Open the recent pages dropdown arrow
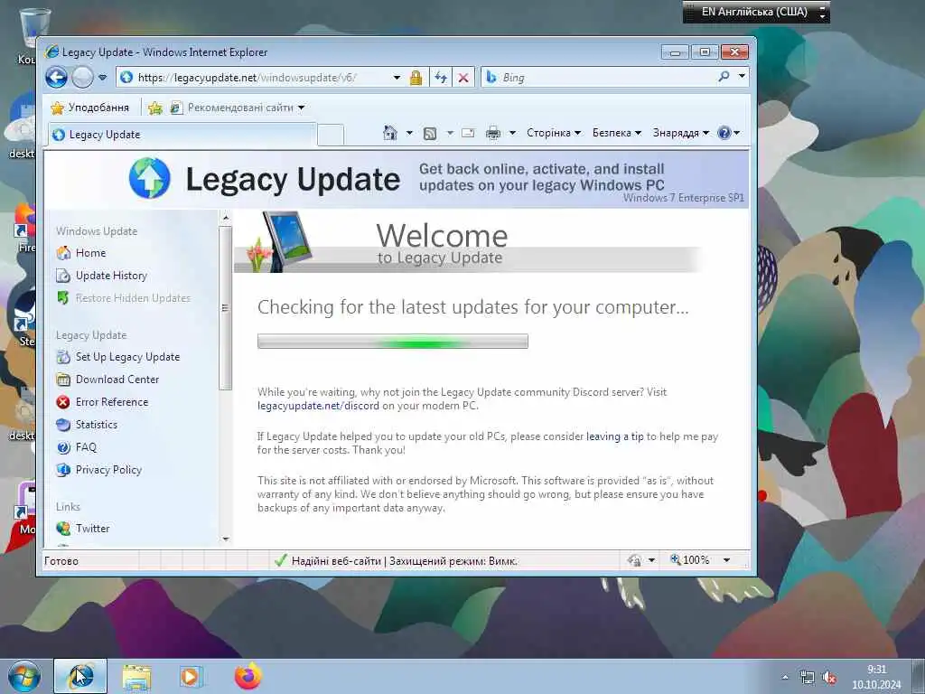The height and width of the screenshot is (694, 925). (x=103, y=78)
